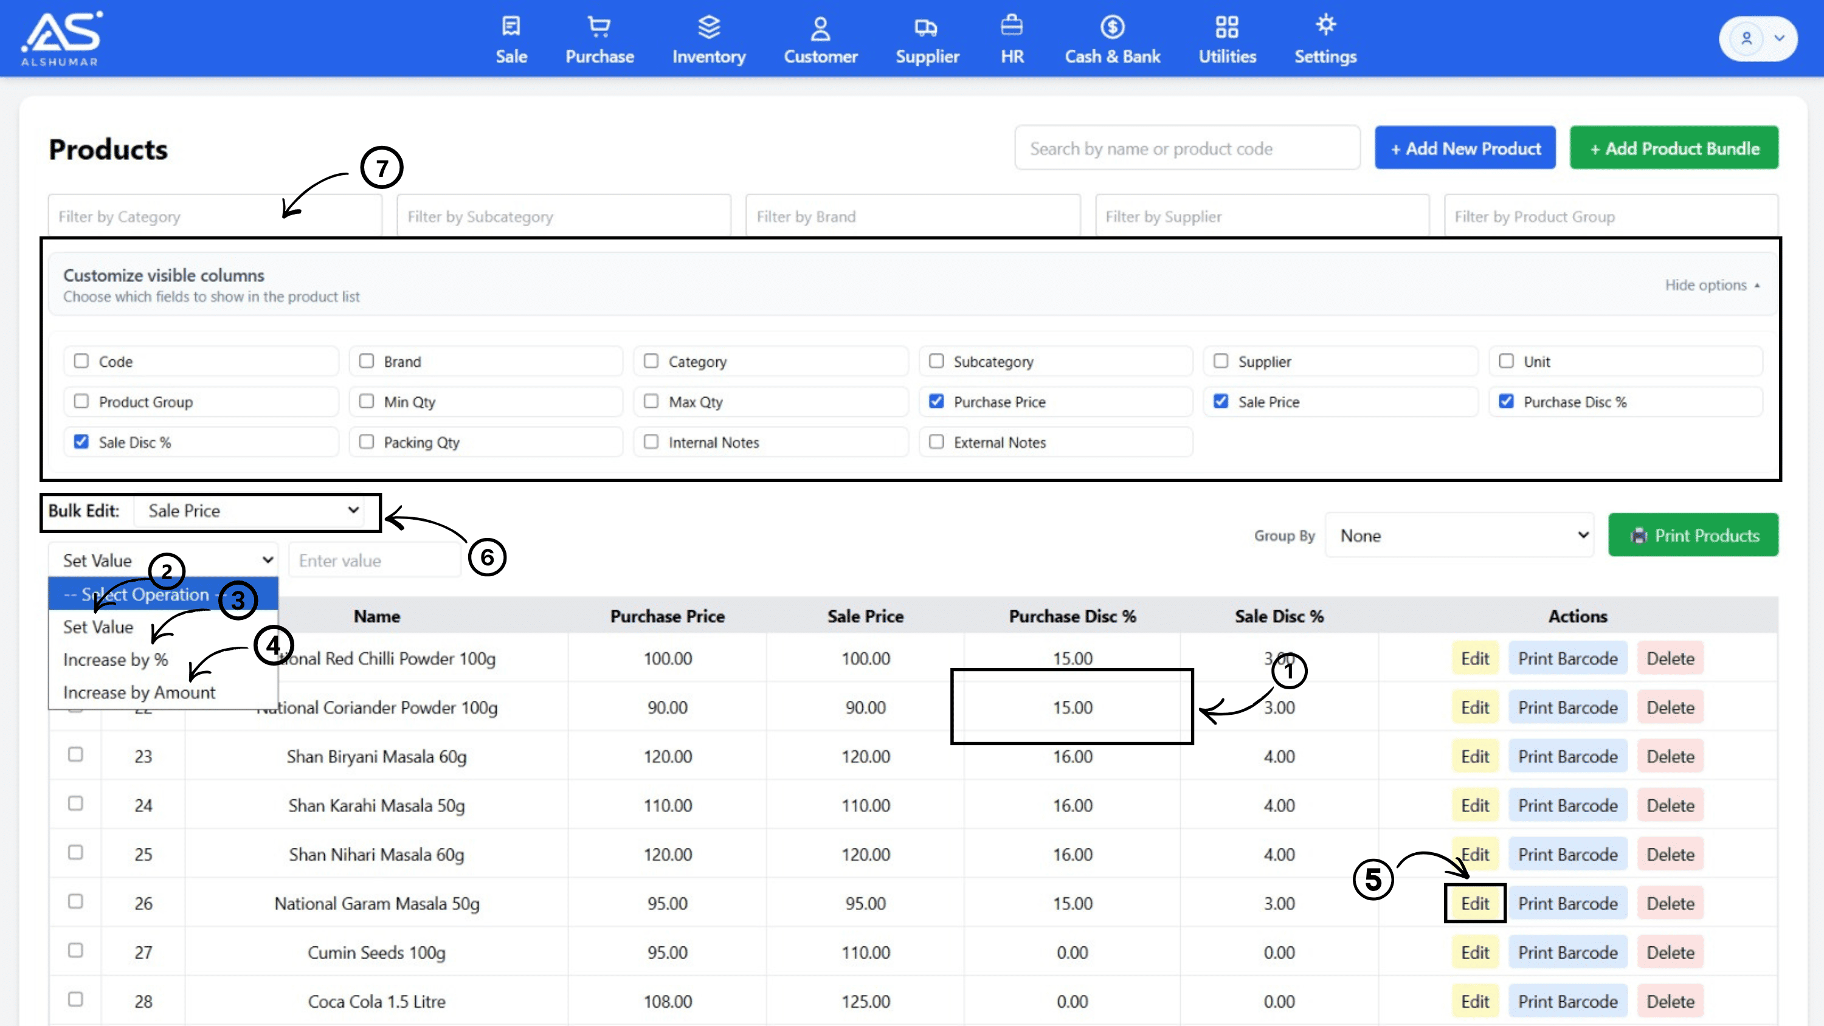Open the Utilities section
The image size is (1824, 1026).
pos(1226,39)
